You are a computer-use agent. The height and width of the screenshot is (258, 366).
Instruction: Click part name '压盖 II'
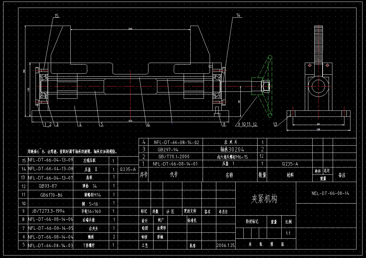coord(91,169)
